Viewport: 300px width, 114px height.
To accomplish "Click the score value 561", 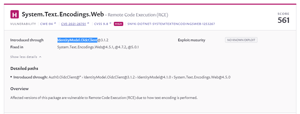I will pos(284,20).
